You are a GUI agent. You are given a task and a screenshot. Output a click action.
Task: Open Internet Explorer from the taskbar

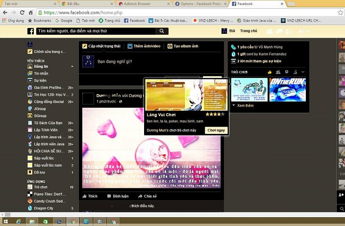19,222
